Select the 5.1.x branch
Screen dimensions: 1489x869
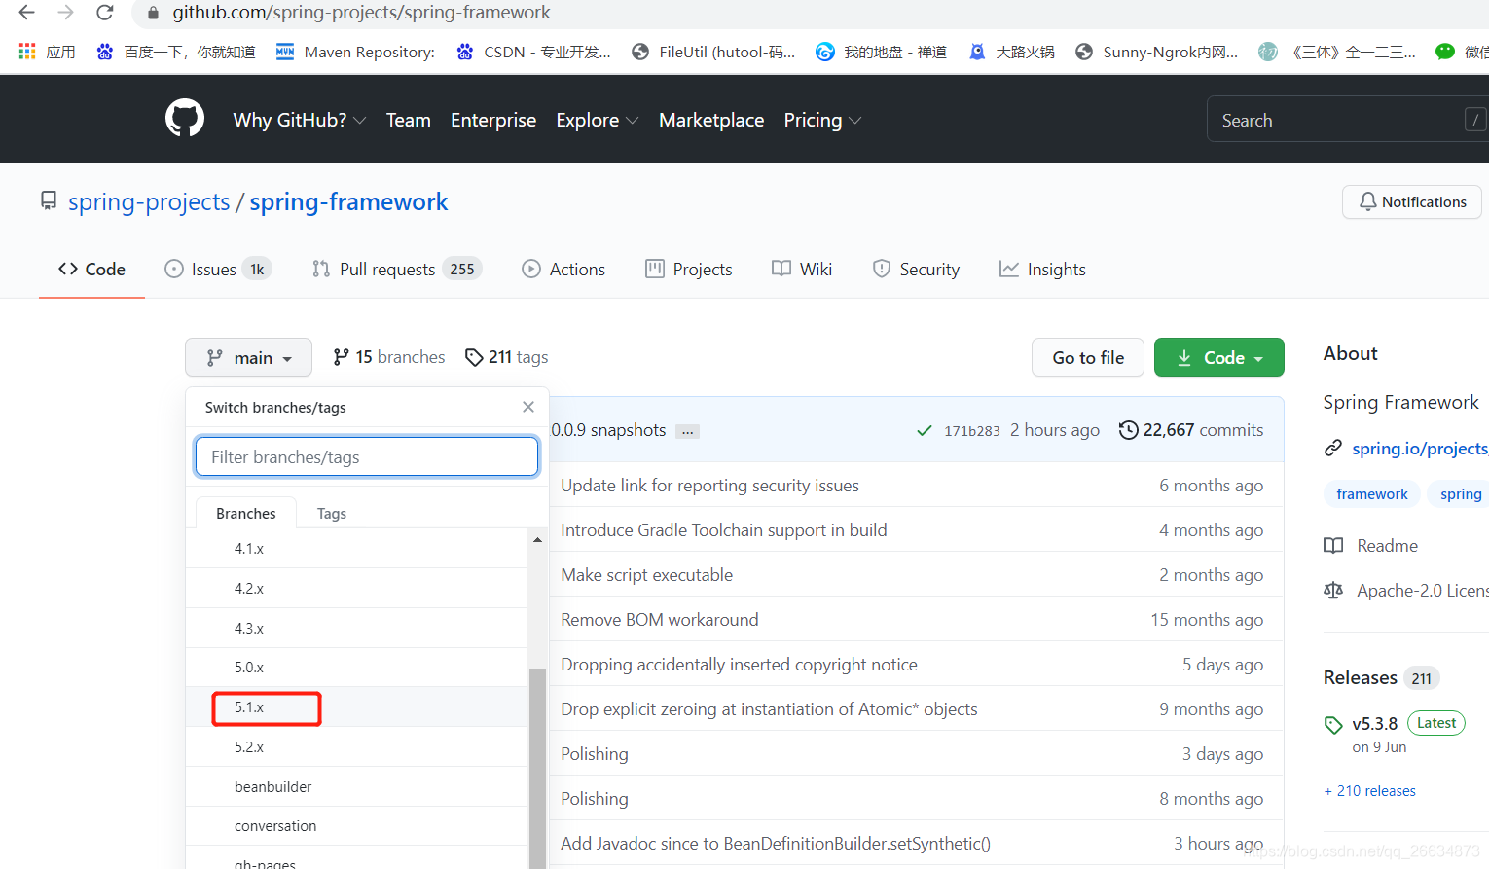357,707
